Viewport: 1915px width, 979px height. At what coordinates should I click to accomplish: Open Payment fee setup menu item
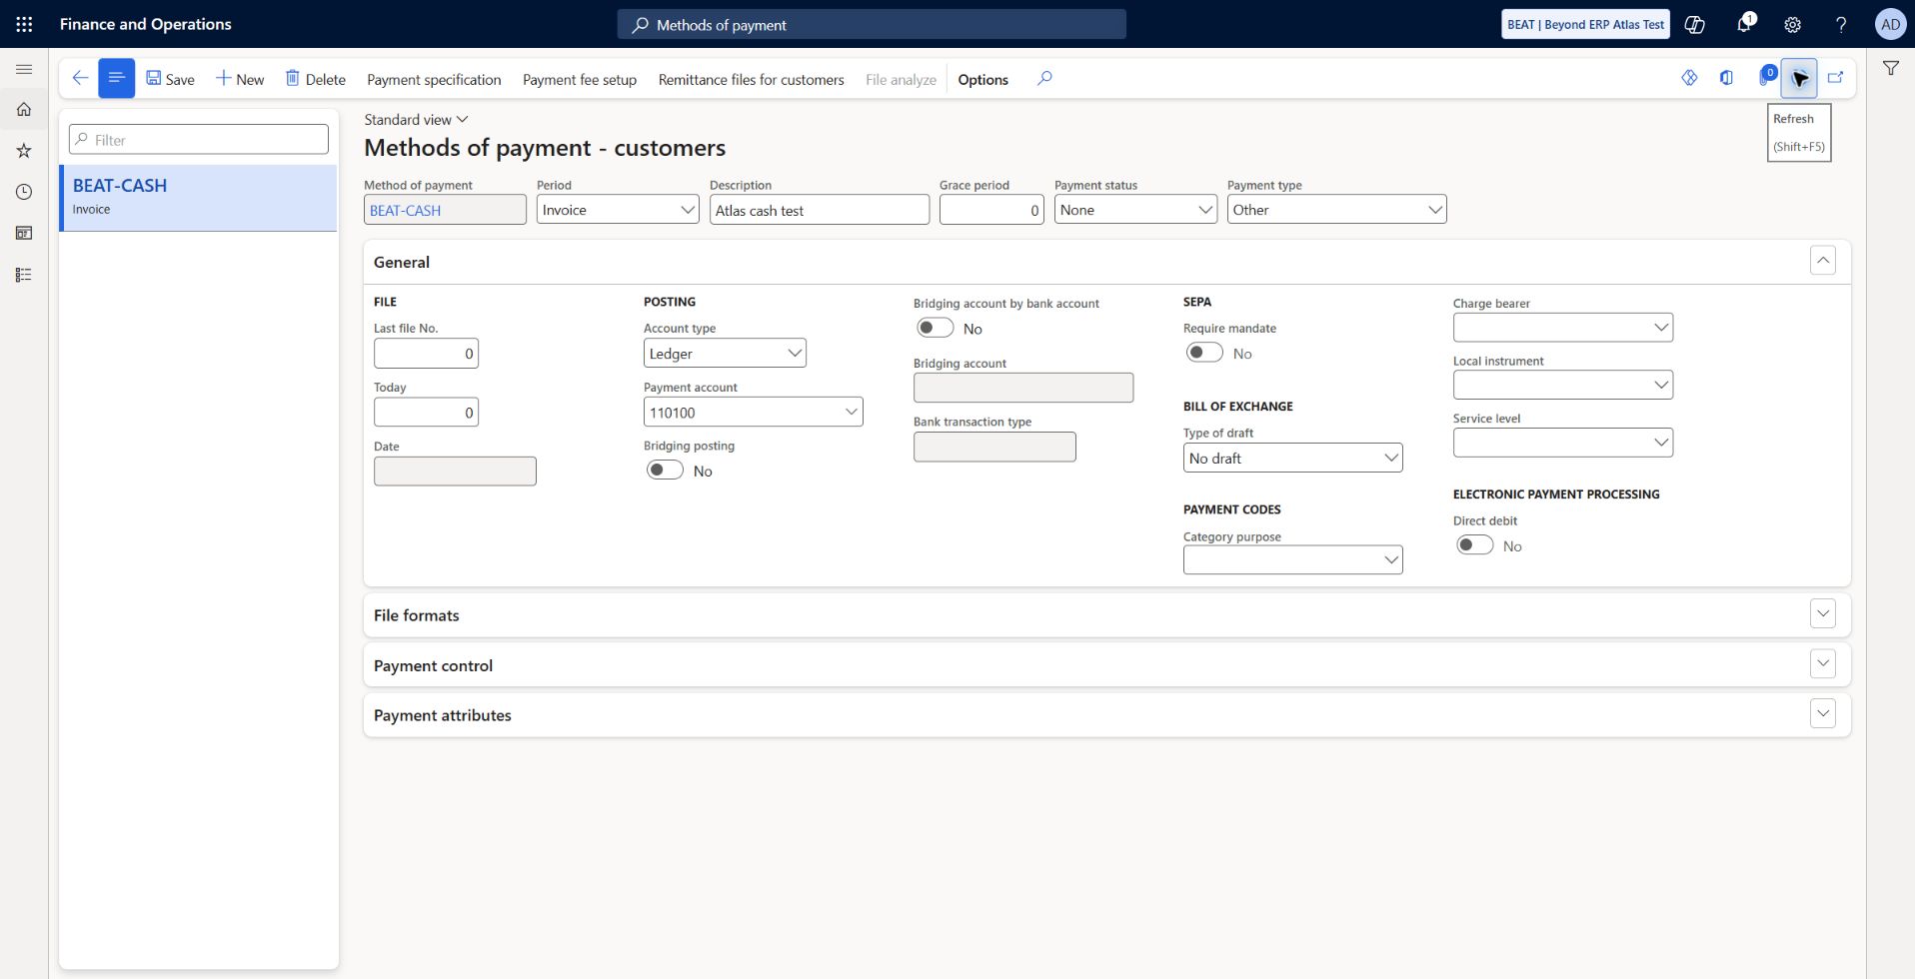[x=580, y=79]
